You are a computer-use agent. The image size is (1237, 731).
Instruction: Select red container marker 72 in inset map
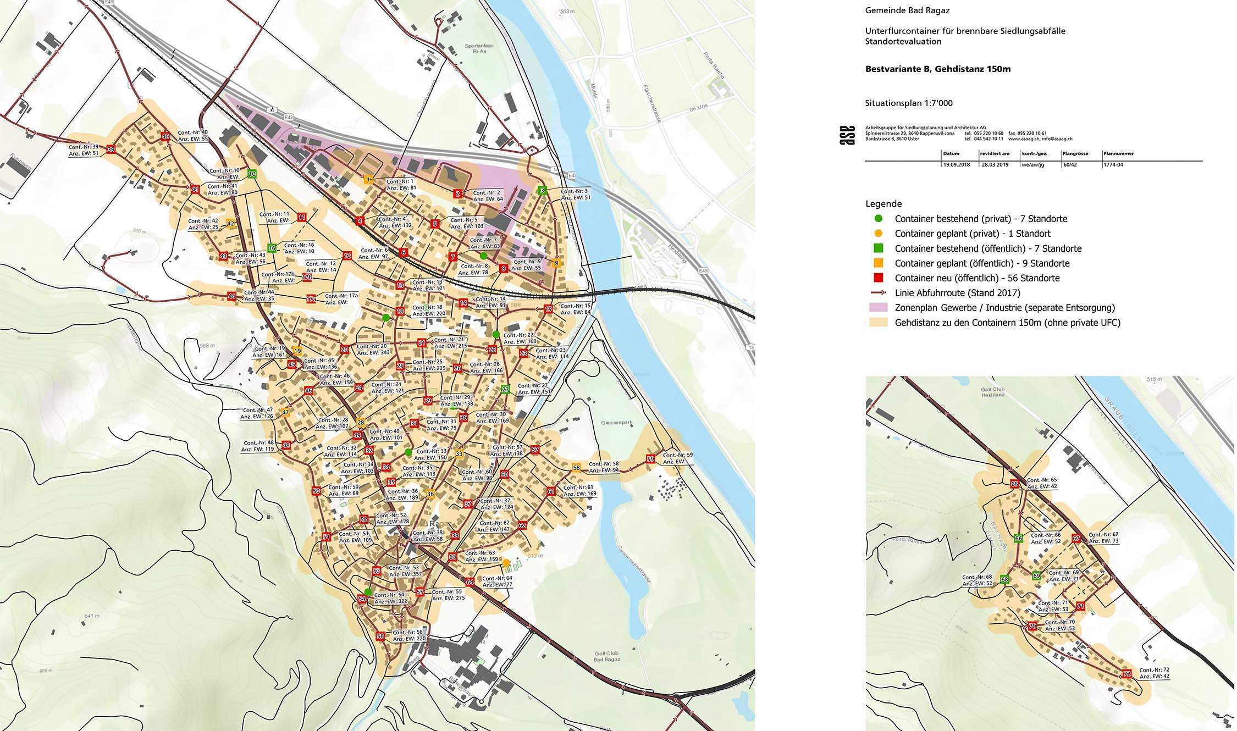click(x=1127, y=674)
